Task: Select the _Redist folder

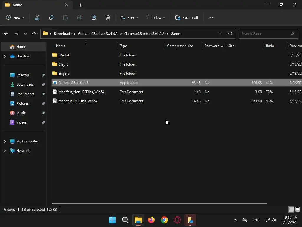Action: [x=64, y=55]
